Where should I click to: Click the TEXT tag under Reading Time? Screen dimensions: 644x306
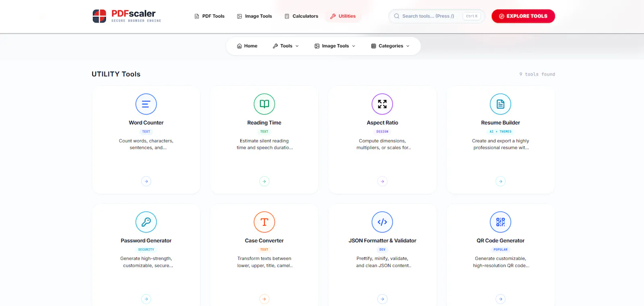point(264,132)
